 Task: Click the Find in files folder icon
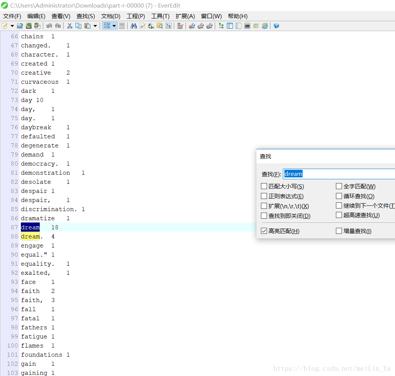click(160, 26)
